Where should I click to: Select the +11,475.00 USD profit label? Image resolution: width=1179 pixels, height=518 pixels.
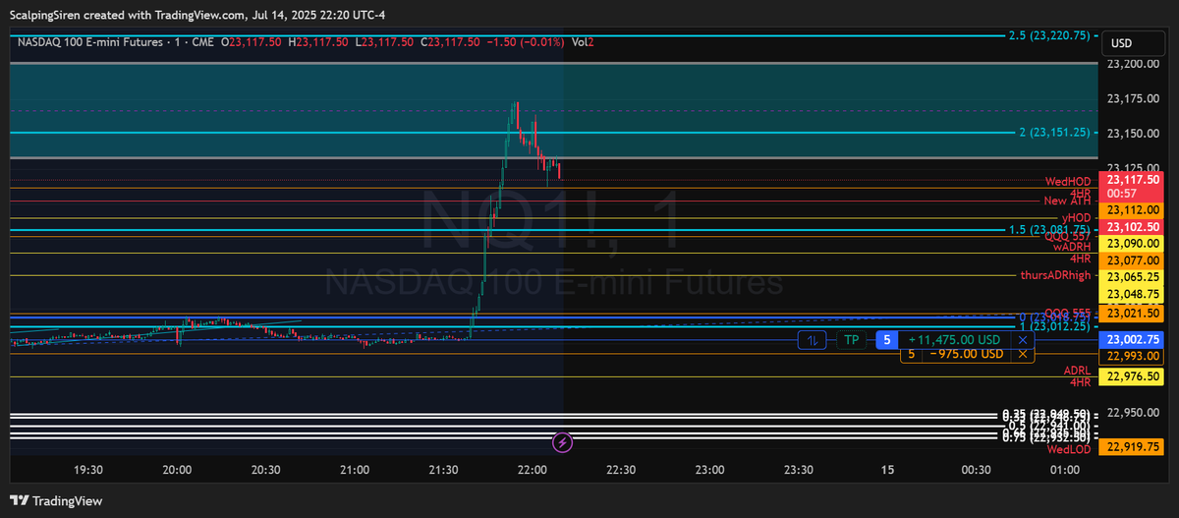[955, 340]
